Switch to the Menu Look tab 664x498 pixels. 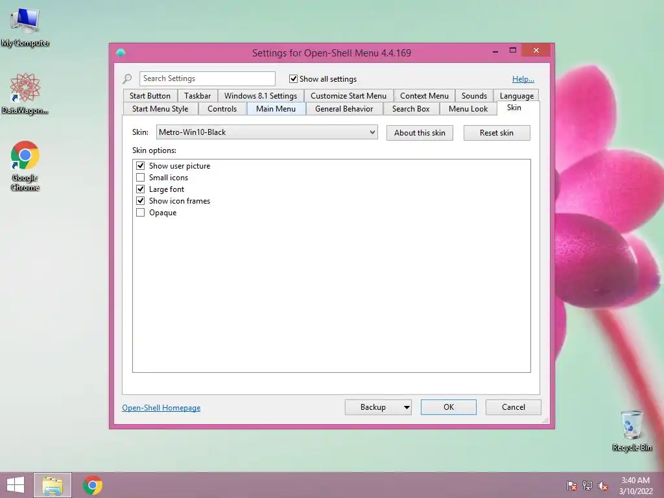[x=468, y=109]
